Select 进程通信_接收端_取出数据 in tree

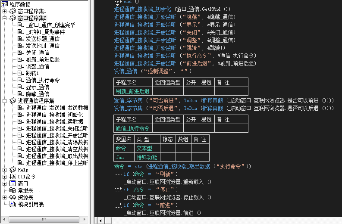pyautogui.click(x=57, y=156)
